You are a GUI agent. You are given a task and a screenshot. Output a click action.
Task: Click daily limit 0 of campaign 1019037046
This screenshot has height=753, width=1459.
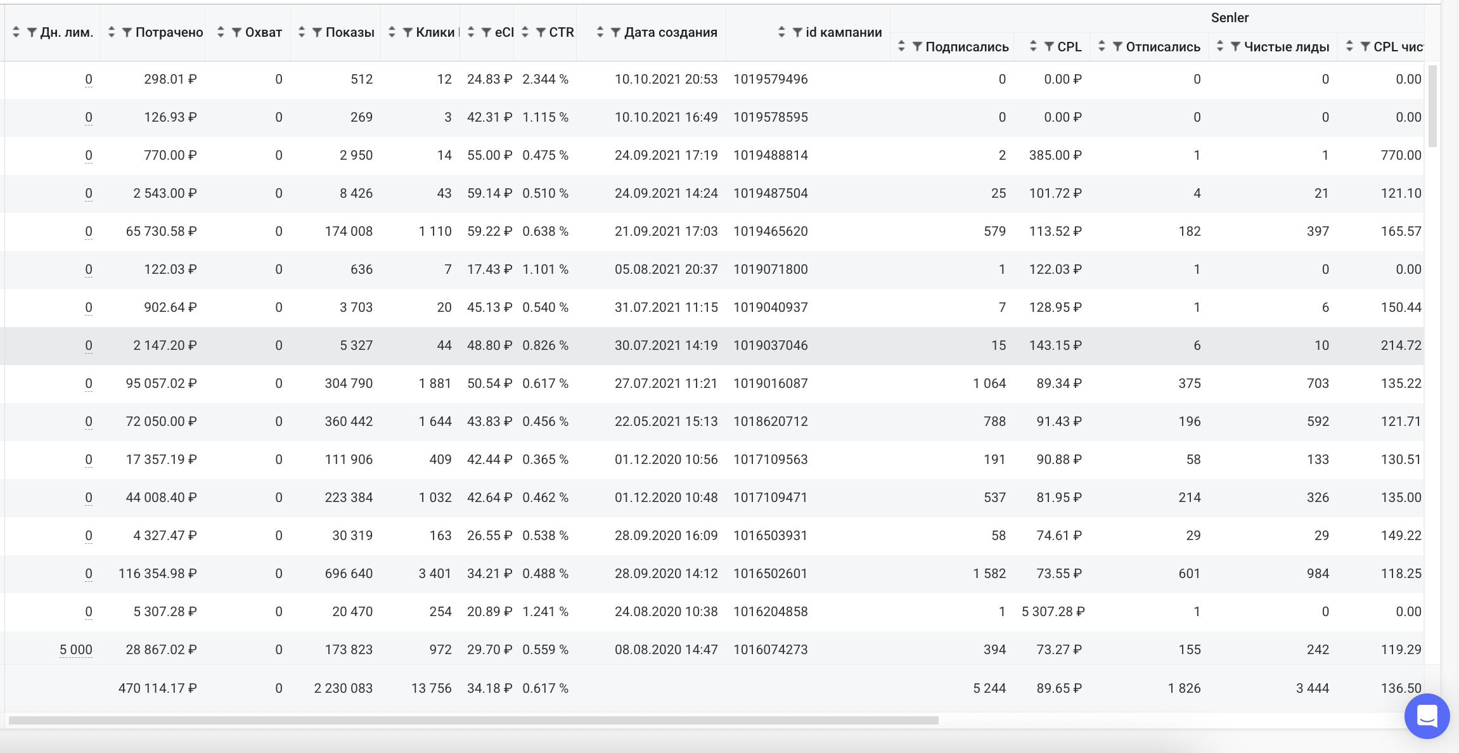(x=89, y=345)
